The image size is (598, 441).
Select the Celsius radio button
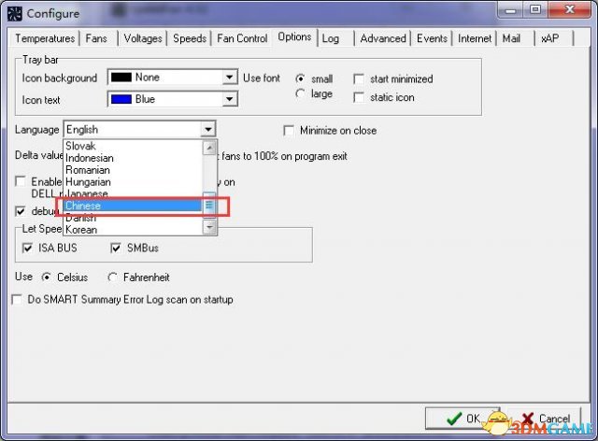[46, 277]
